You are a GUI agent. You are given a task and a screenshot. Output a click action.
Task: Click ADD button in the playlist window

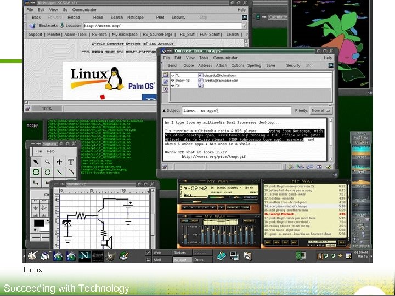(x=268, y=243)
